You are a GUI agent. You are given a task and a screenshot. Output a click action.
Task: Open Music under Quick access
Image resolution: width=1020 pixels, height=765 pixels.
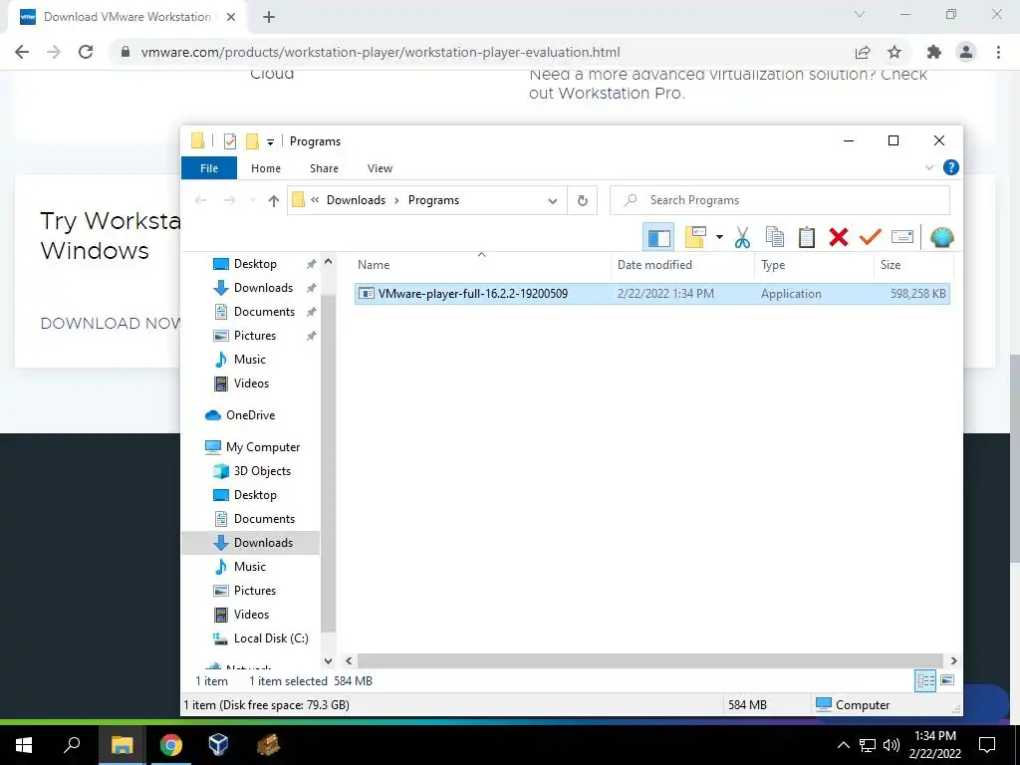(250, 360)
